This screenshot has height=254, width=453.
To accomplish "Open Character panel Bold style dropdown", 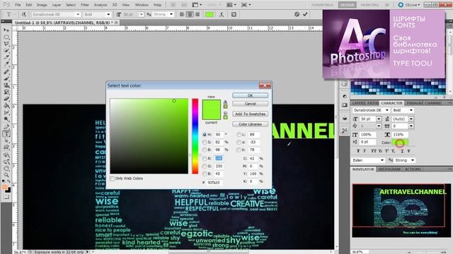I will 411,110.
